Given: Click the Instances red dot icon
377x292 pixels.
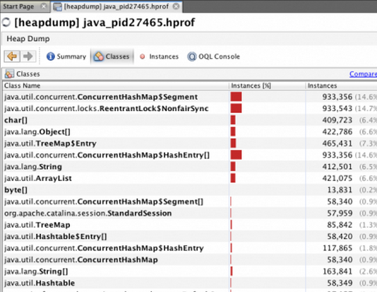Looking at the screenshot, I should coord(143,57).
